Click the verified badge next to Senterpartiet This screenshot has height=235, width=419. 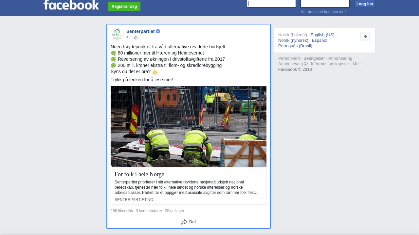point(158,31)
